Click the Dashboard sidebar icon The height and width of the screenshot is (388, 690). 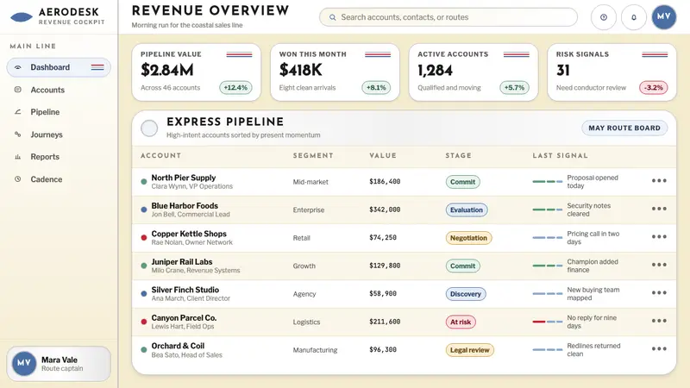tap(17, 67)
